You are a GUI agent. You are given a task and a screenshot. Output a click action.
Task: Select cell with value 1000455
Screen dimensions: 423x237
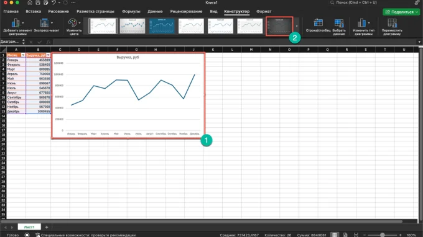click(x=38, y=112)
